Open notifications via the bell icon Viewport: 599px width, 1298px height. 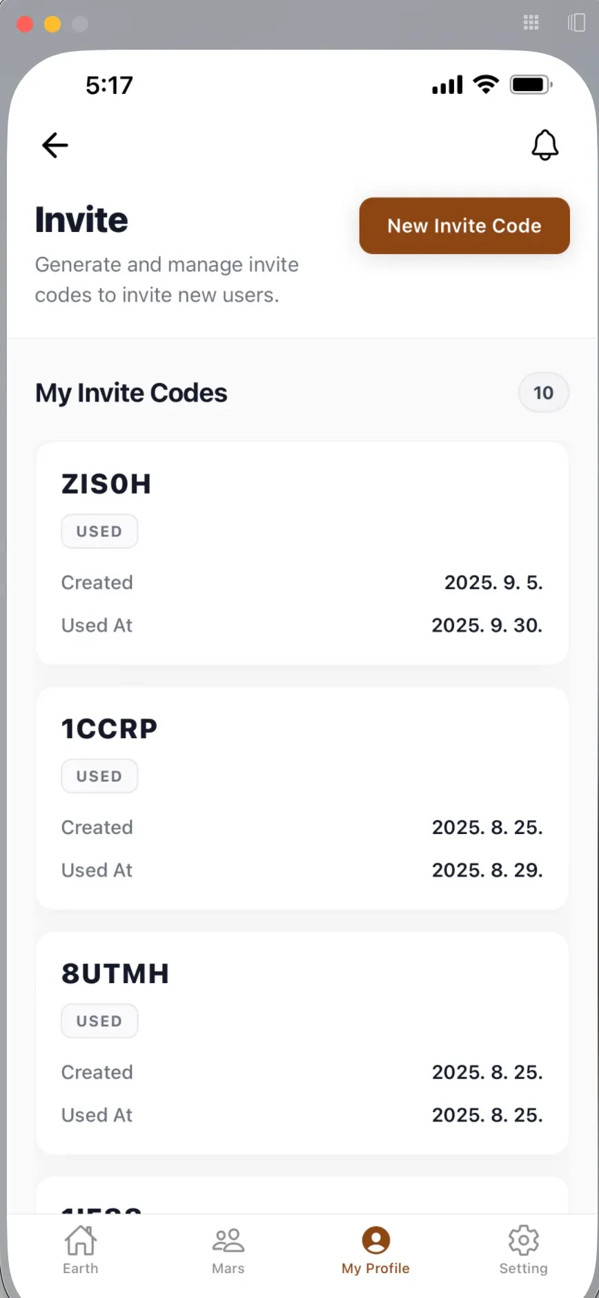click(544, 145)
